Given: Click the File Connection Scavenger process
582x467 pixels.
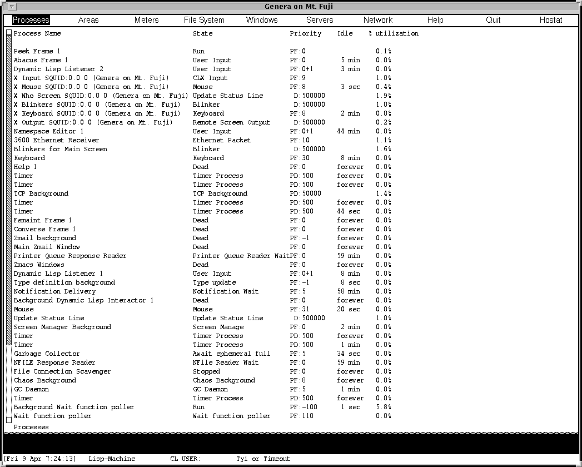Looking at the screenshot, I should 62,371.
